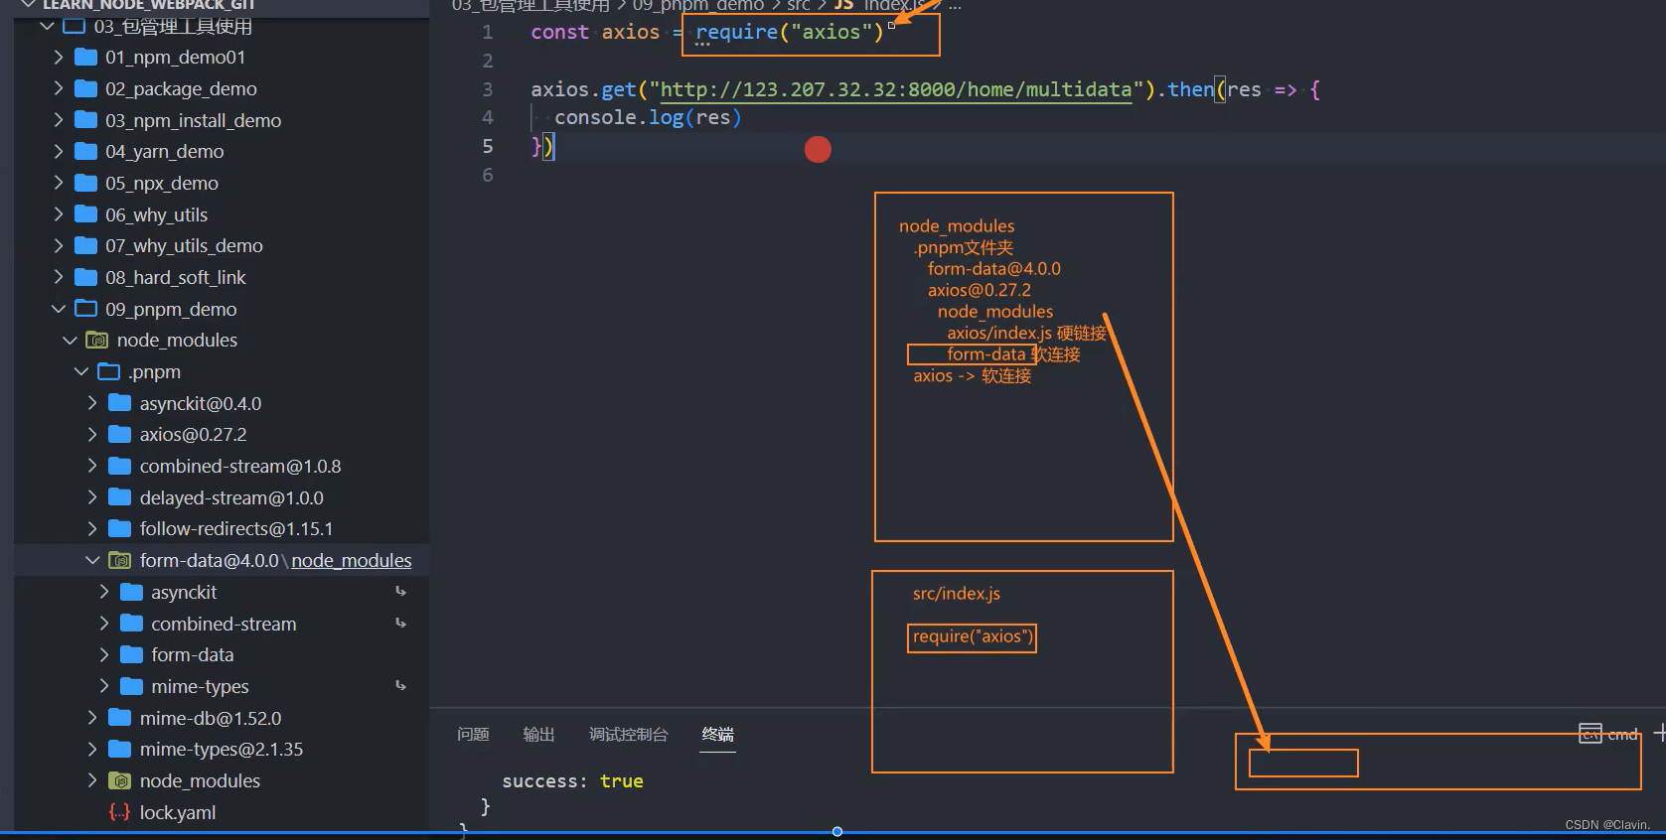Switch to the 问题 panel tab
This screenshot has height=840, width=1666.
pyautogui.click(x=473, y=735)
